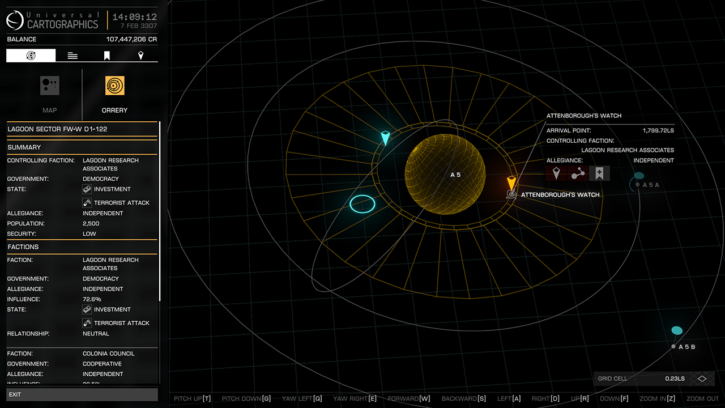Click the Terrorist Attack icon in Summary
Screen dimensions: 725x408
[87, 203]
